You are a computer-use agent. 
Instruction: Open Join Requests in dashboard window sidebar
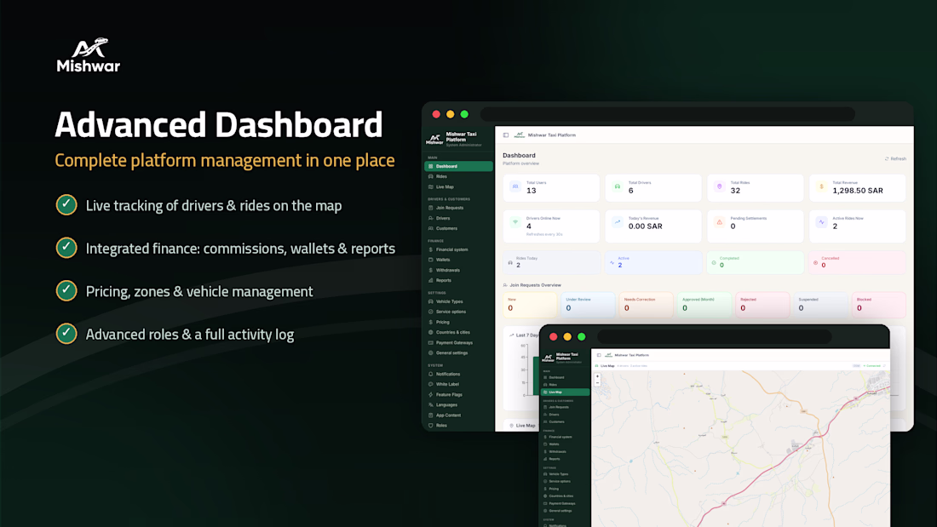pos(458,208)
